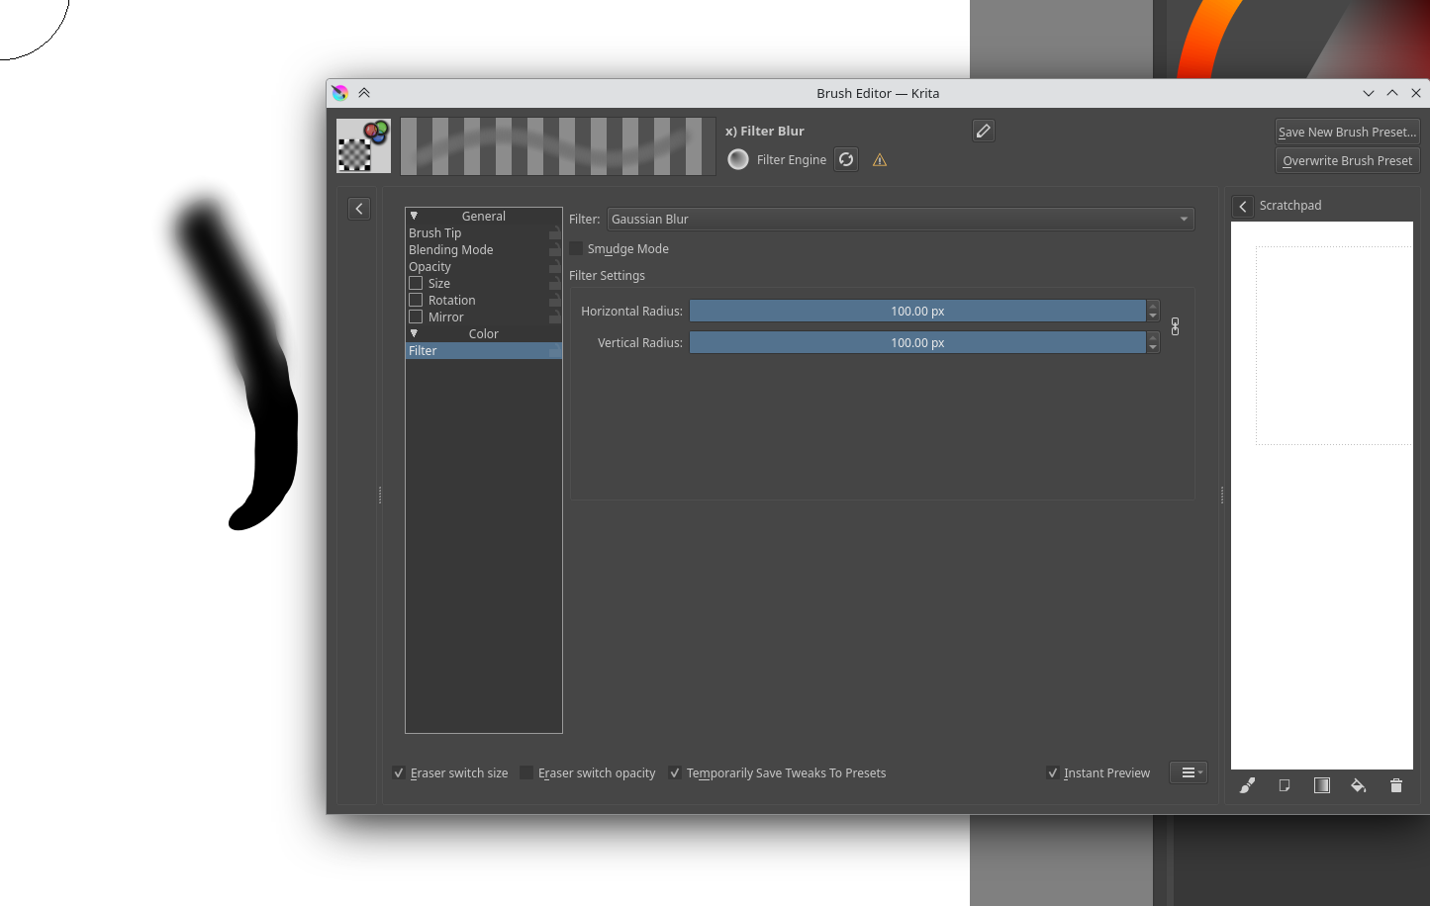
Task: Open the brush editor options menu button
Action: click(x=1188, y=772)
